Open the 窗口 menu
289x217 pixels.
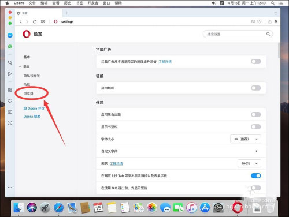coord(106,3)
